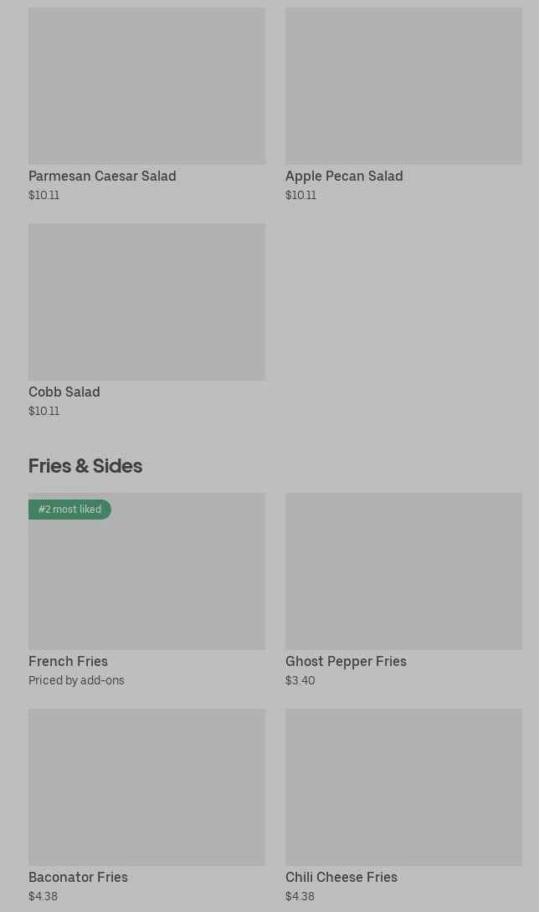Viewport: 539px width, 912px height.
Task: Click the $3.40 Ghost Pepper Fries price
Action: [300, 680]
